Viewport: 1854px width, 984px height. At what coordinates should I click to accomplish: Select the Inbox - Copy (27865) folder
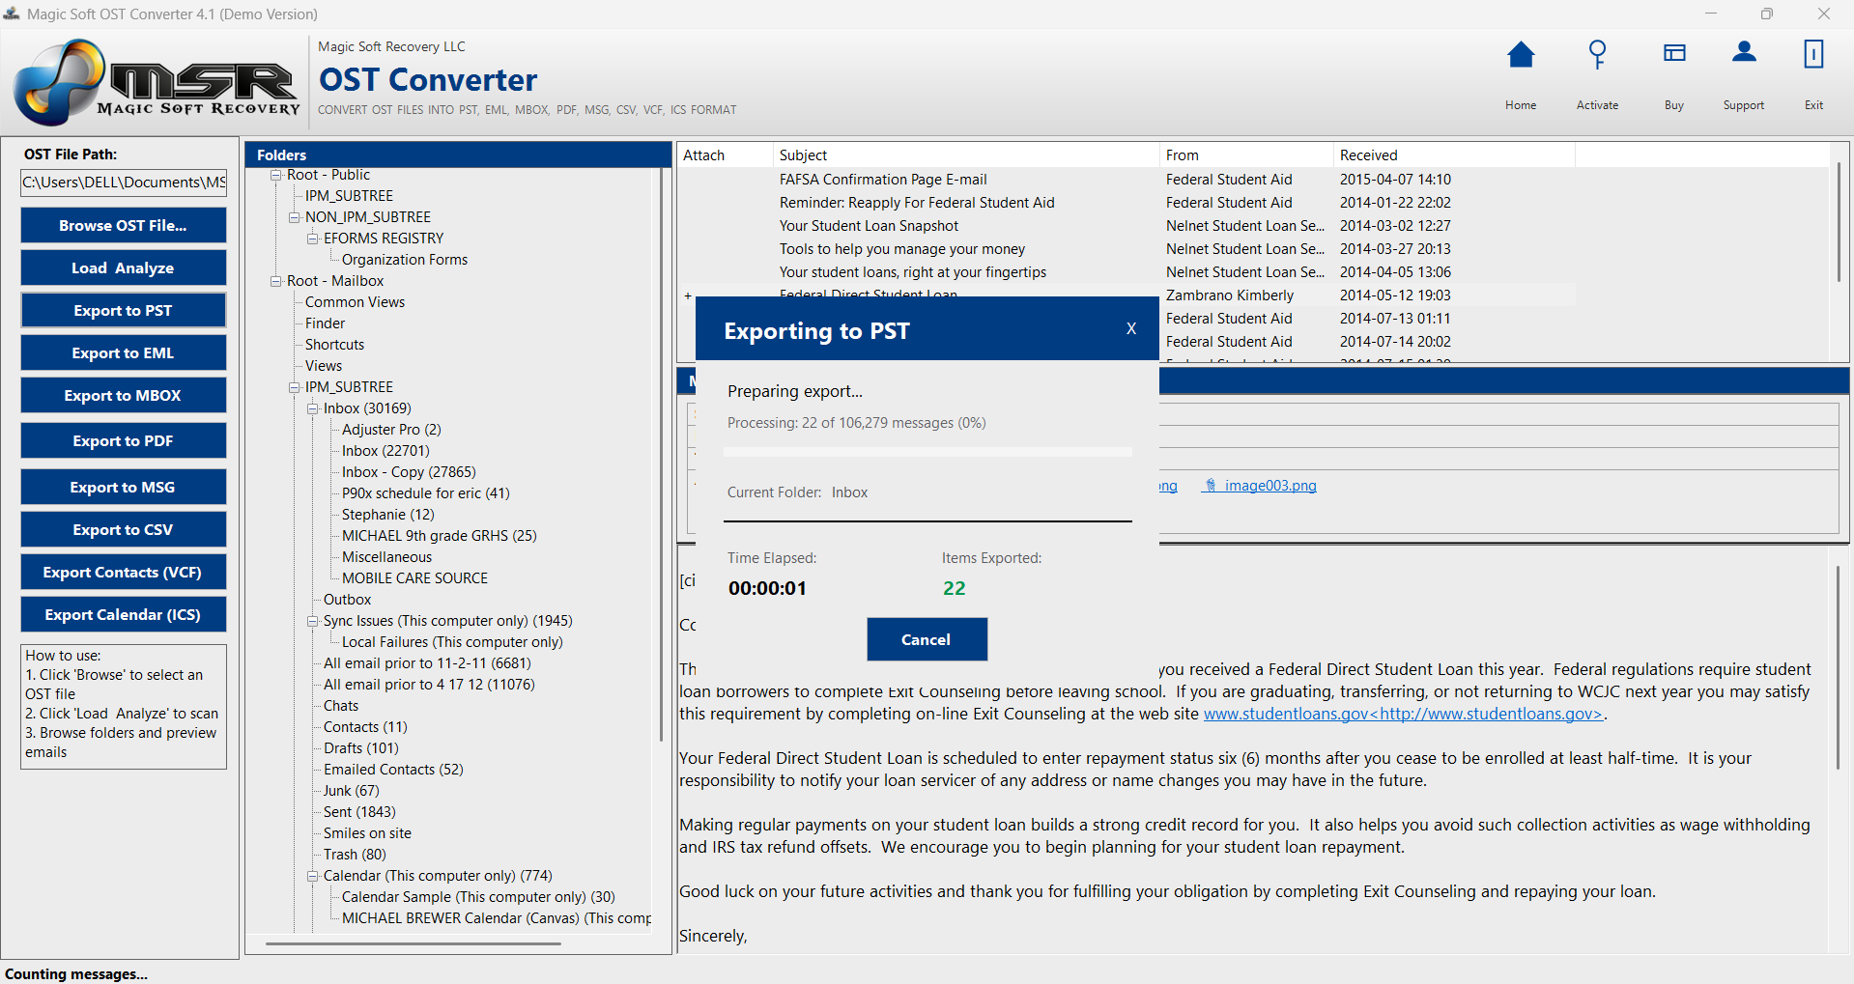(x=409, y=472)
